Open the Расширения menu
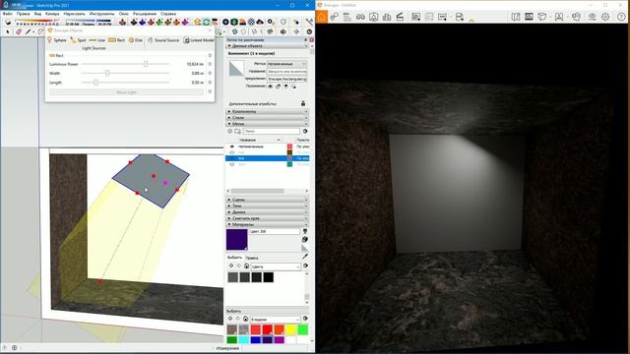630x354 pixels. tap(145, 14)
